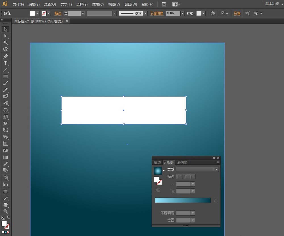Click the 描边 link in control bar
Viewport: 284px width, 236px height.
pos(58,13)
